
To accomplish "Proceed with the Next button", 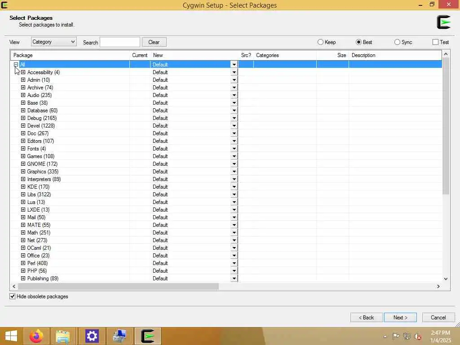I will (x=400, y=318).
